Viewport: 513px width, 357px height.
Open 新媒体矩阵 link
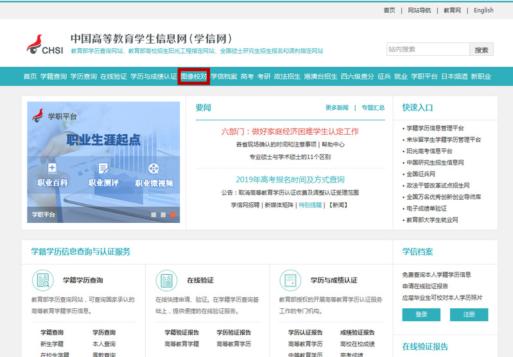pyautogui.click(x=279, y=205)
